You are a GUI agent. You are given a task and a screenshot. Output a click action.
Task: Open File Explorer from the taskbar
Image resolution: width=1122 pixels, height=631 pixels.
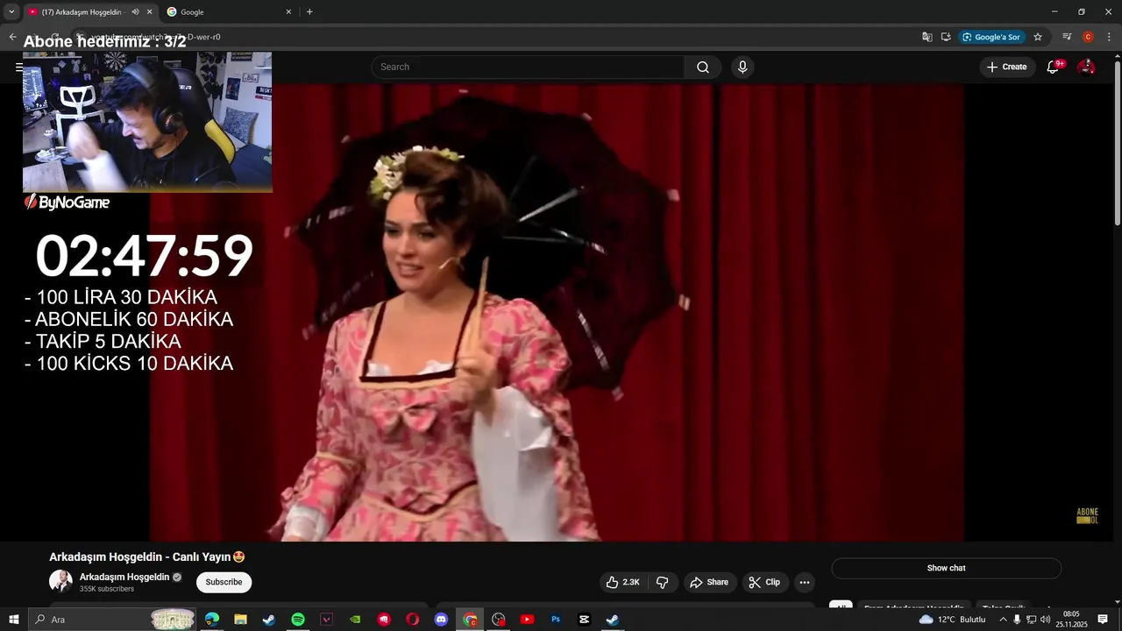tap(240, 620)
